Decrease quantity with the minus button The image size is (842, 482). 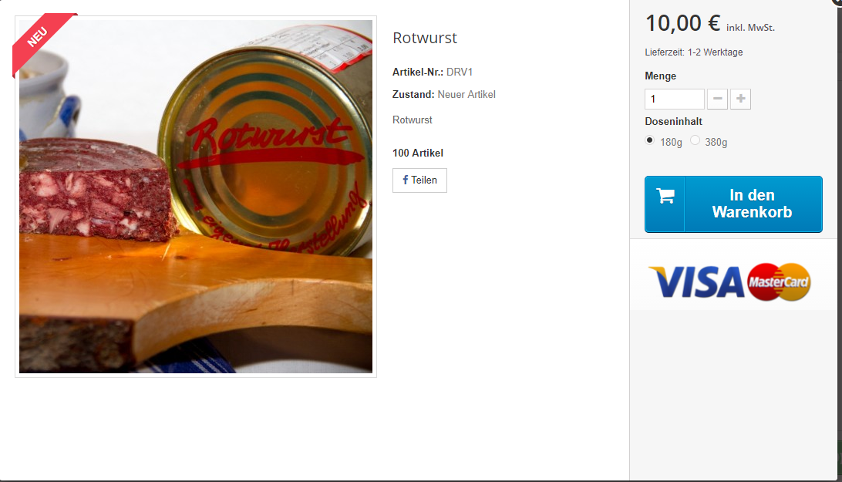click(x=717, y=99)
